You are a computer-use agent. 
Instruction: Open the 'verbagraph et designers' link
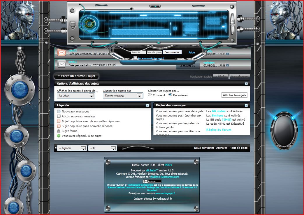[140, 185]
